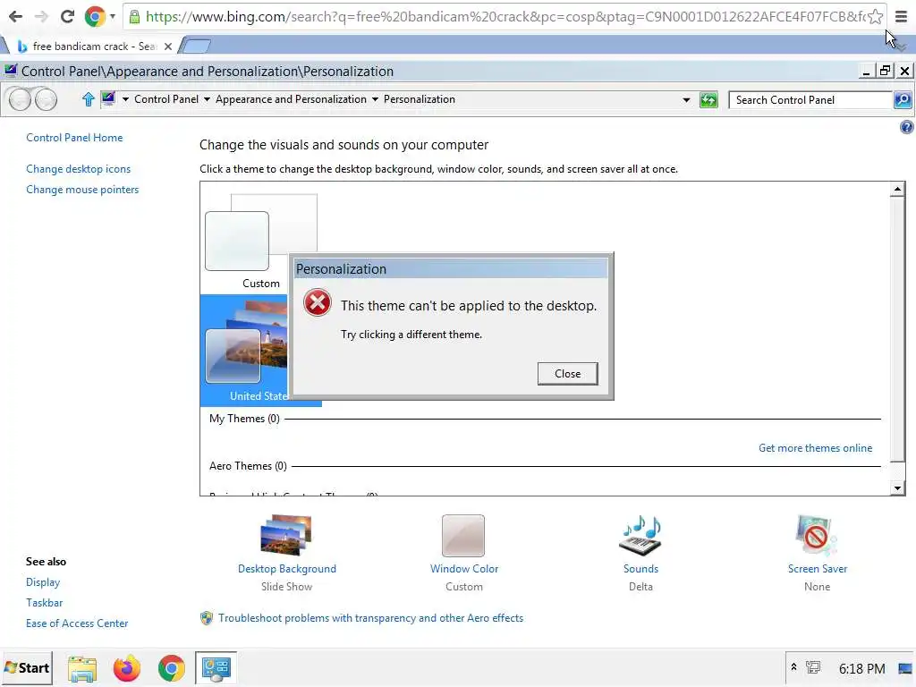Click the Desktop Background icon
Screen dimensions: 916x687
[x=286, y=535]
